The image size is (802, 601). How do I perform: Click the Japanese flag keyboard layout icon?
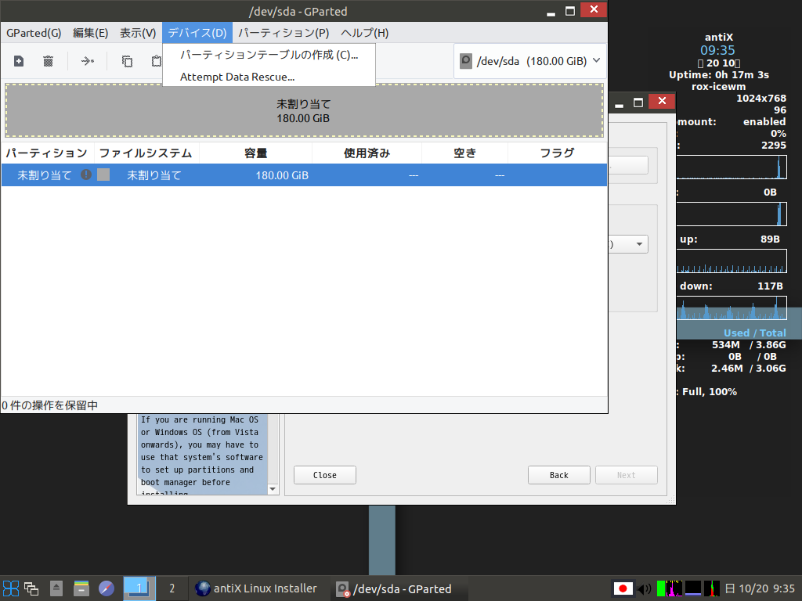623,588
